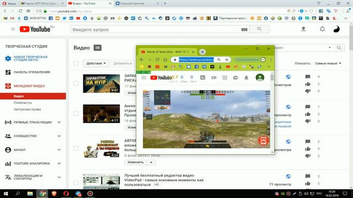Open the on-screen keyboard icon in search box
Screen dimensions: 353x198
244,29
